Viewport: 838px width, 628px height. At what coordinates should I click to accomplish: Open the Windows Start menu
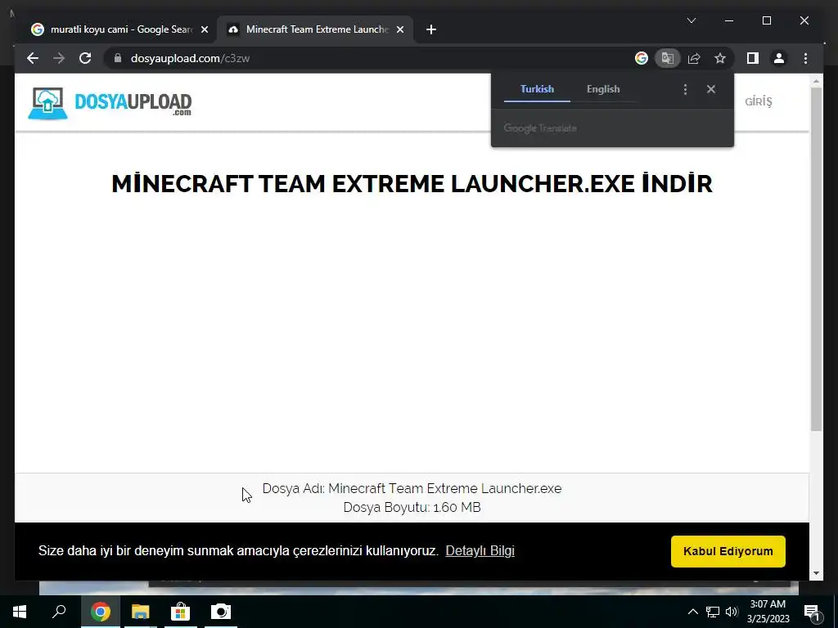click(x=20, y=612)
